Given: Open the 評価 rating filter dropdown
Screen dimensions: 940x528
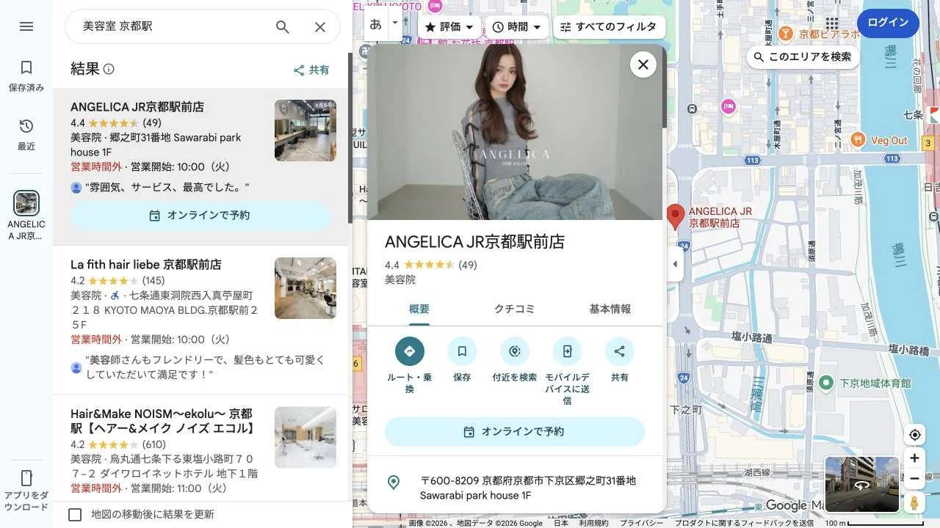Looking at the screenshot, I should pos(449,27).
